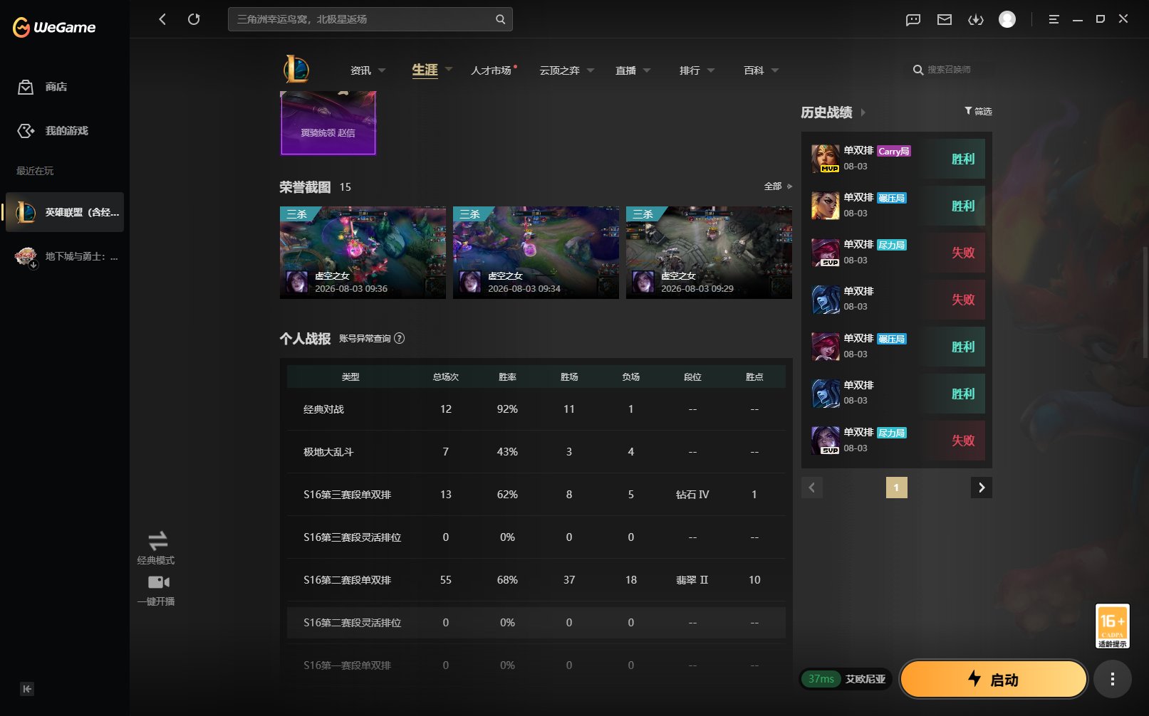Open 人才市场 tab
1149x716 pixels.
(x=492, y=70)
